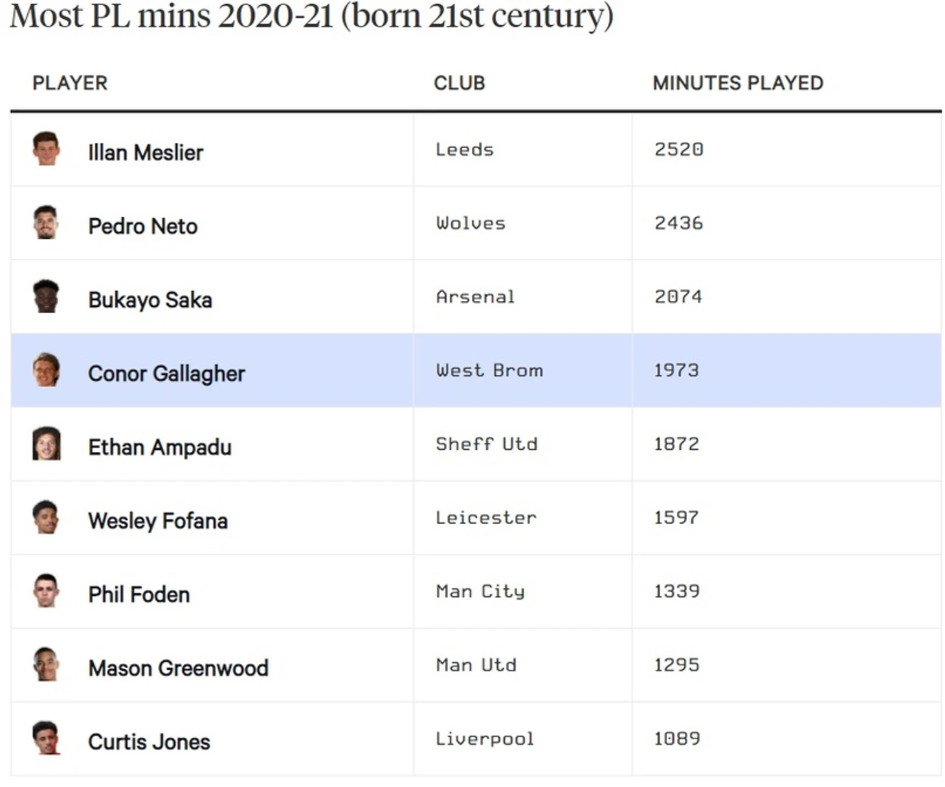This screenshot has width=945, height=787.
Task: Click the 2520 minutes value
Action: (678, 150)
